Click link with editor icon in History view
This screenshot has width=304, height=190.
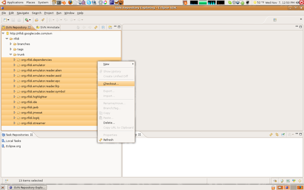coord(277,135)
